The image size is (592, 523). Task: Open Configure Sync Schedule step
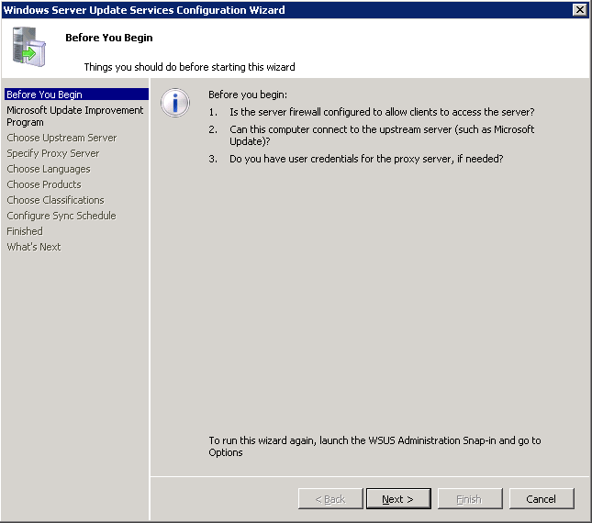pos(61,216)
